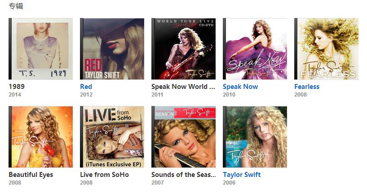
Task: Open the Fearless album cover image
Action: (326, 49)
